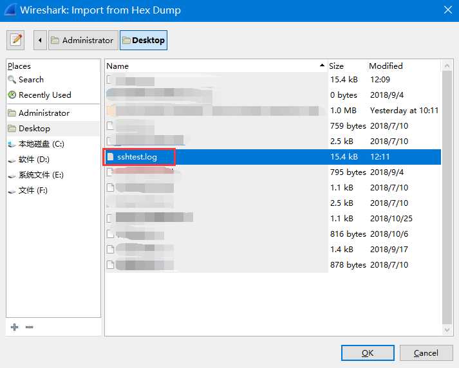Click the back arrow in path bar

pos(41,40)
